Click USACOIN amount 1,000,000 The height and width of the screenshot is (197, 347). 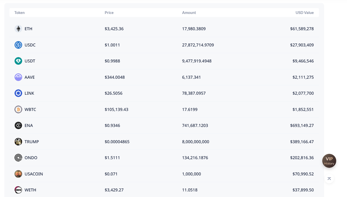tap(192, 174)
